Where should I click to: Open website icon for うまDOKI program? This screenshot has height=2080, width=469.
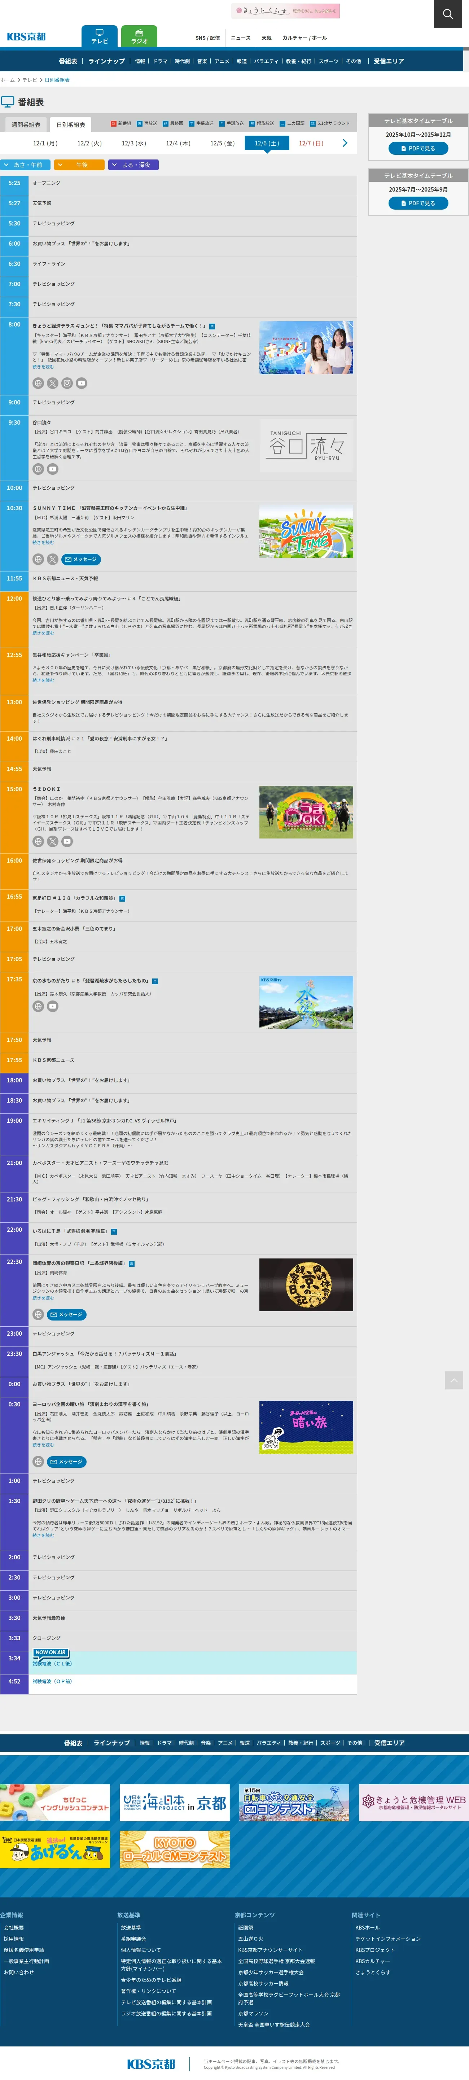click(x=38, y=841)
